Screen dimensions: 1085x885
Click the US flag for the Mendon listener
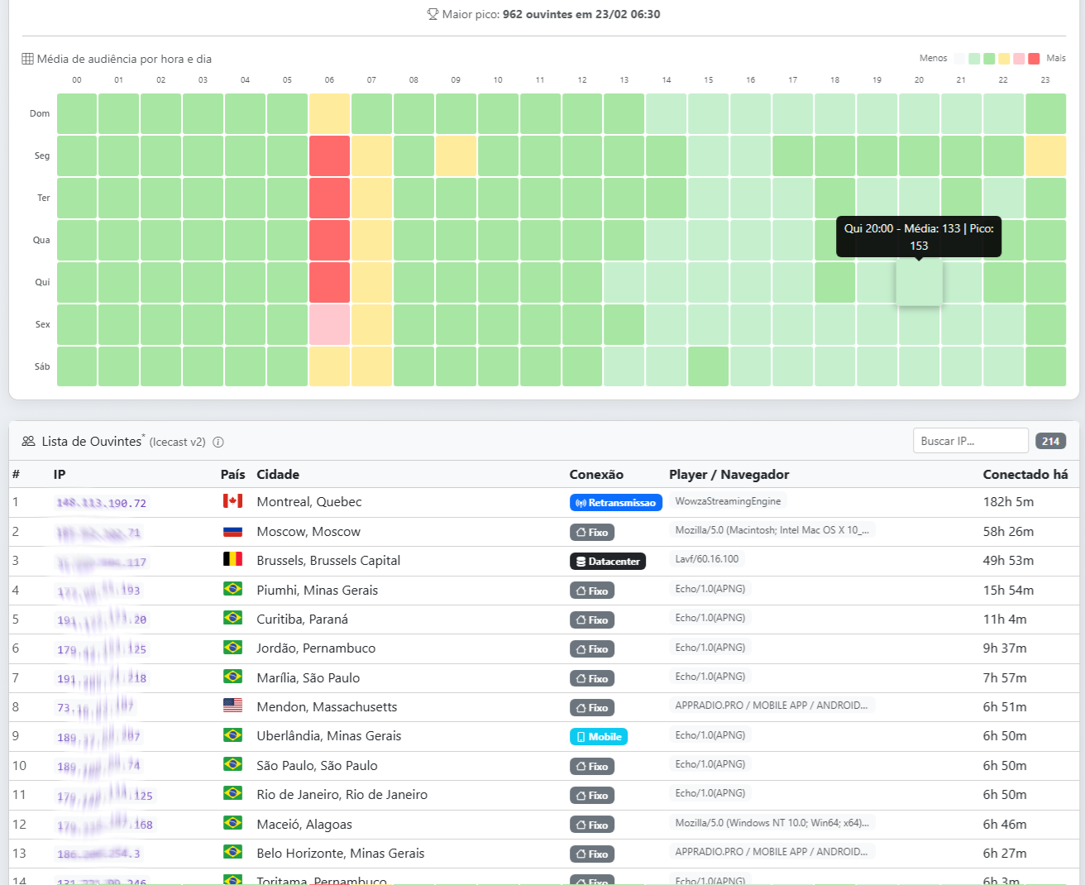pyautogui.click(x=232, y=707)
